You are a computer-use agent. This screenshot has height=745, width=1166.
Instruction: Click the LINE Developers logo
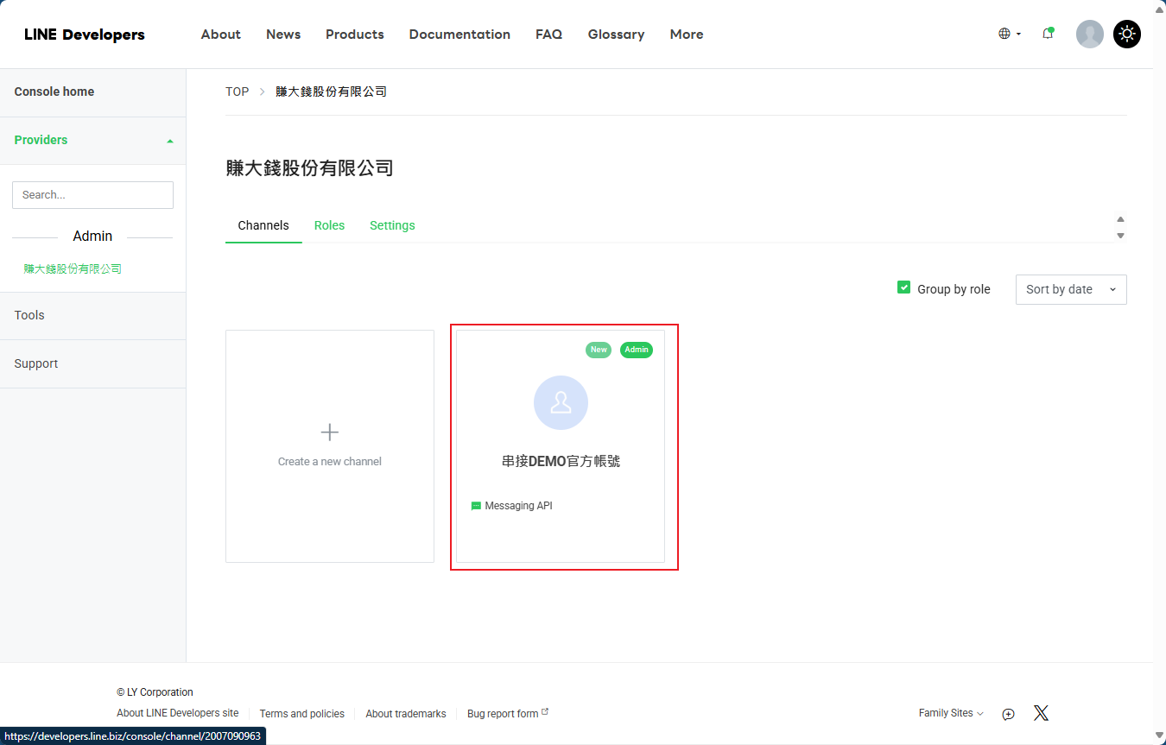[x=85, y=35]
